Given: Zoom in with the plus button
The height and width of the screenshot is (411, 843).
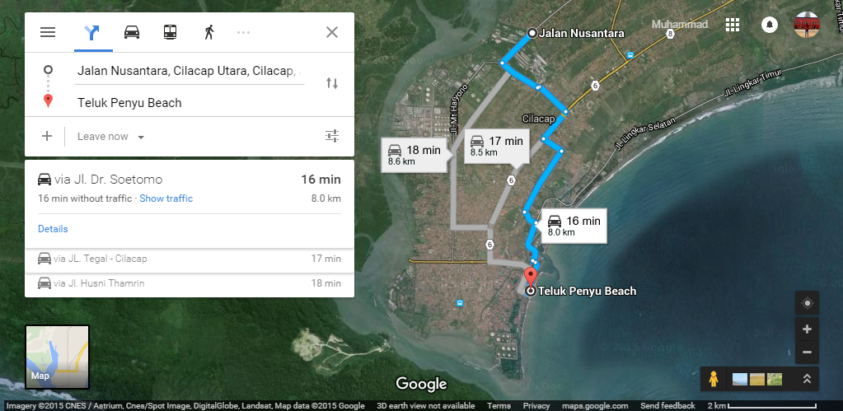Looking at the screenshot, I should 807,329.
